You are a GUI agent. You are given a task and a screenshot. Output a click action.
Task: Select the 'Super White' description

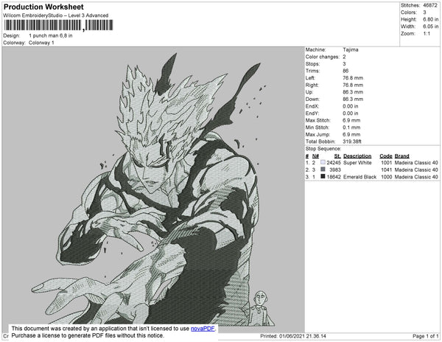tap(357, 163)
